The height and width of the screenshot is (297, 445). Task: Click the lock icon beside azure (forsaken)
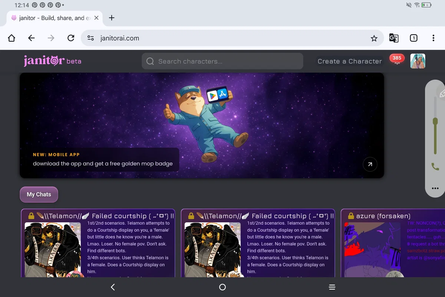[351, 216]
